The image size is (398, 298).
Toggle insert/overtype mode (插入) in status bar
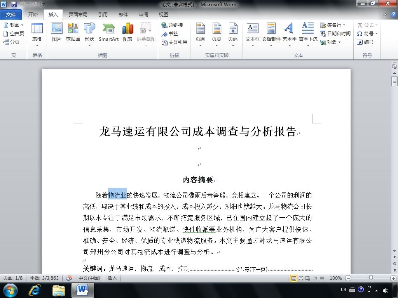112,278
